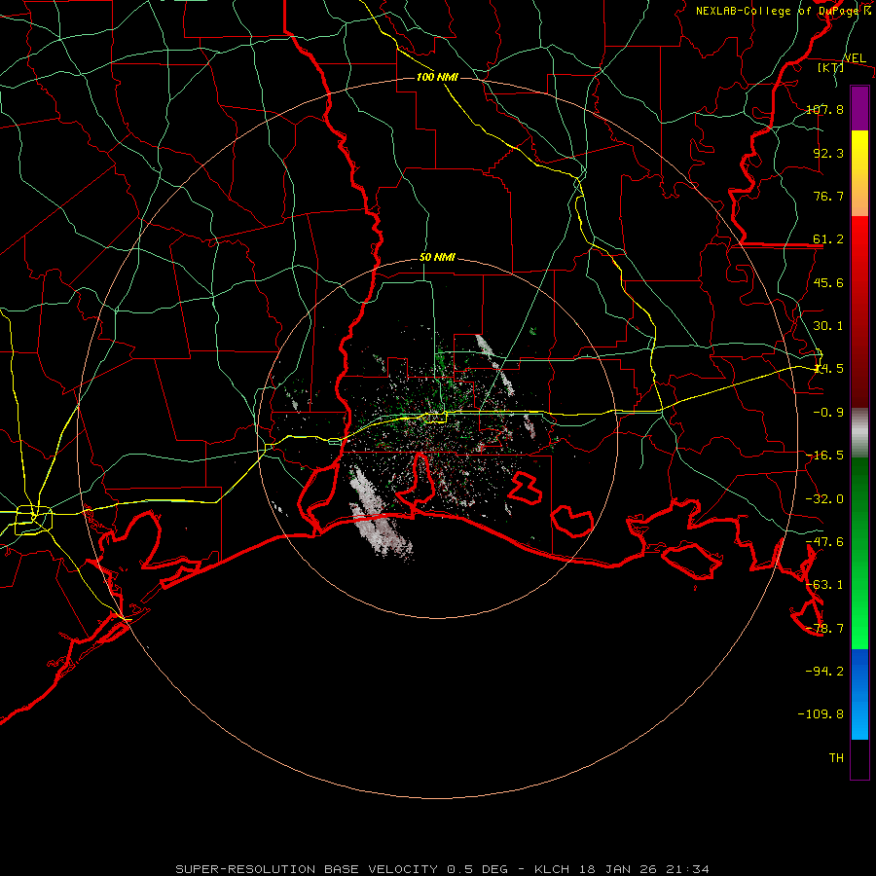Select the -16.5 velocity scale value
876x876 pixels.
click(x=824, y=456)
